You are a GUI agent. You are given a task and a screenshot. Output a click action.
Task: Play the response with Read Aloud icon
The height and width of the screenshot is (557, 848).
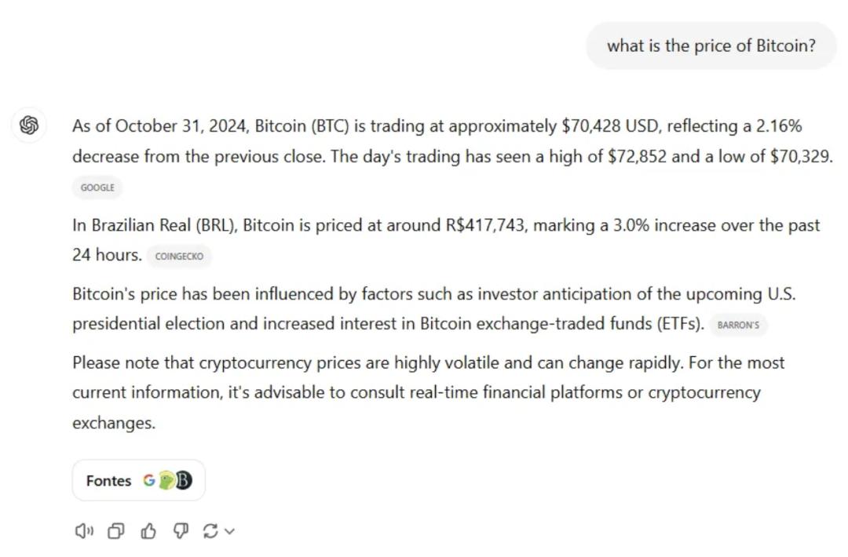83,532
